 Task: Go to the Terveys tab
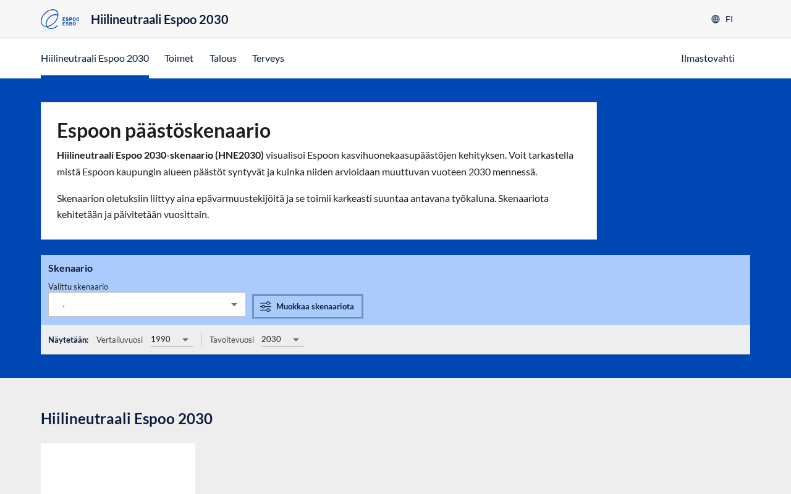click(268, 58)
